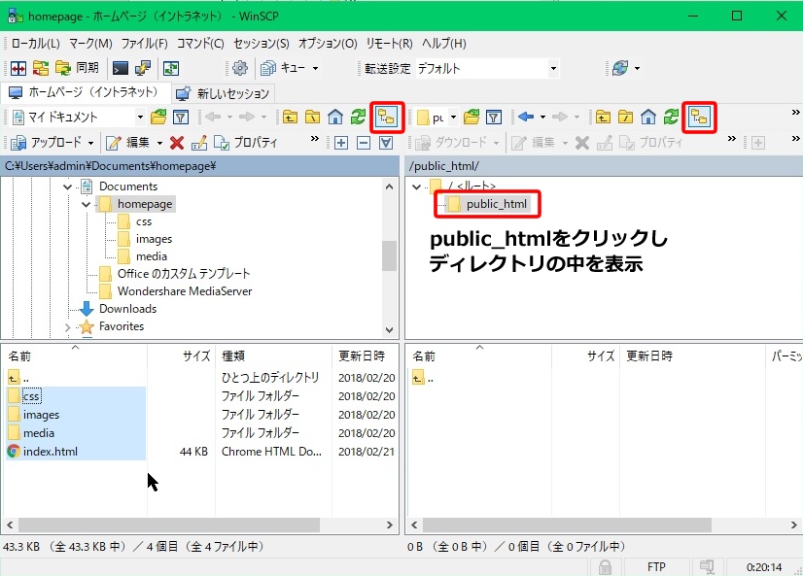Image resolution: width=803 pixels, height=576 pixels.
Task: Click the local 編集 edit button
Action: (x=127, y=143)
